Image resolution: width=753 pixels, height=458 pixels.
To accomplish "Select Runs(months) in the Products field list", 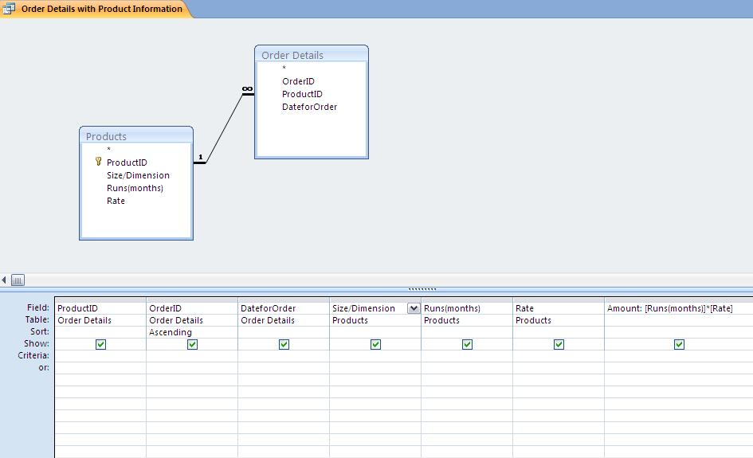I will pyautogui.click(x=135, y=188).
